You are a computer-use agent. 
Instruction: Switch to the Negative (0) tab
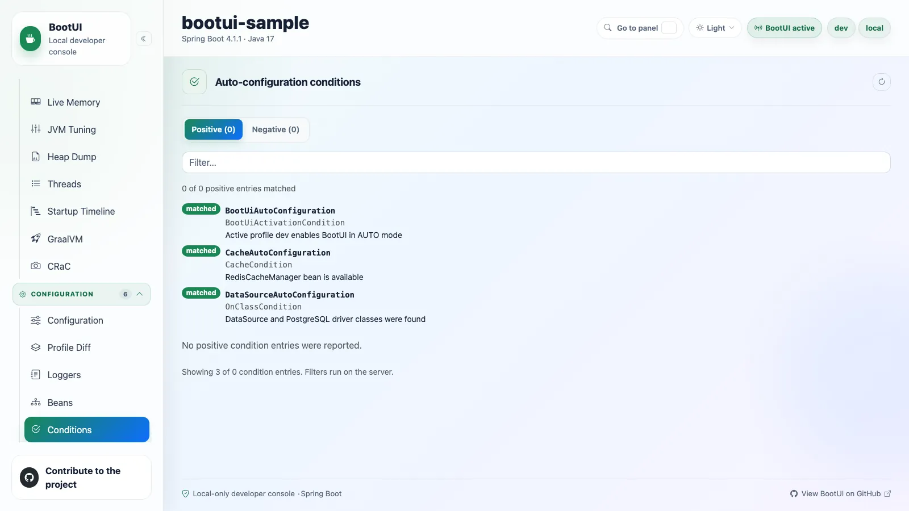tap(276, 129)
